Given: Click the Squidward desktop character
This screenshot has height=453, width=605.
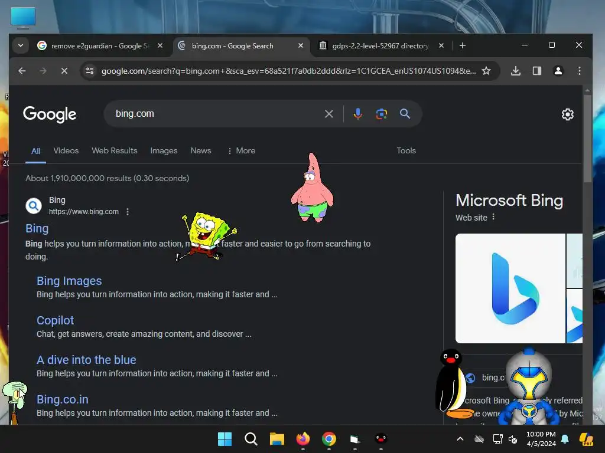Looking at the screenshot, I should coord(15,402).
